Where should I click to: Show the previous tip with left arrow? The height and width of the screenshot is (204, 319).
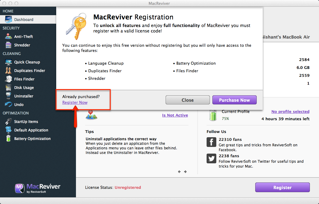coord(179,172)
